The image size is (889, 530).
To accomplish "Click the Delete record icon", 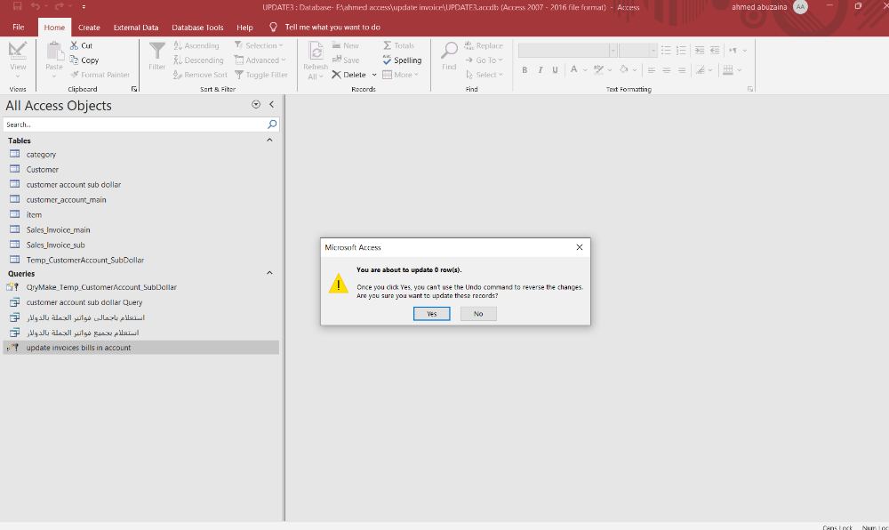I will click(x=337, y=75).
